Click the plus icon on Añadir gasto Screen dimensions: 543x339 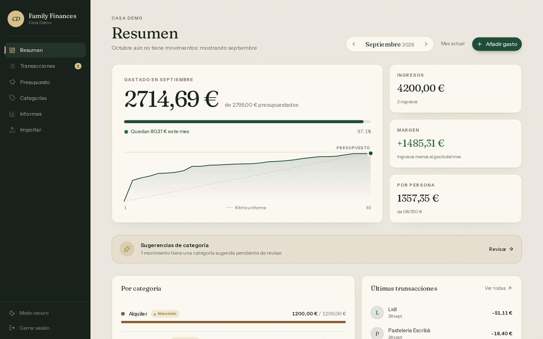pos(480,44)
